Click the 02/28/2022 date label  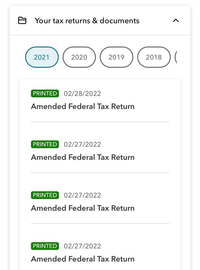(82, 94)
